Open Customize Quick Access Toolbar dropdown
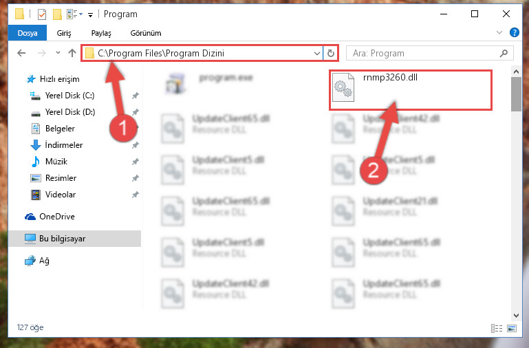 90,14
